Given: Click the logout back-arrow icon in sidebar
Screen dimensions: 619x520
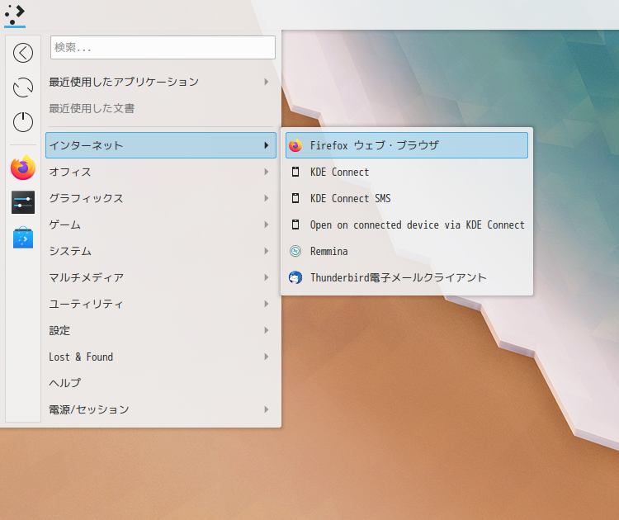Looking at the screenshot, I should click(23, 53).
